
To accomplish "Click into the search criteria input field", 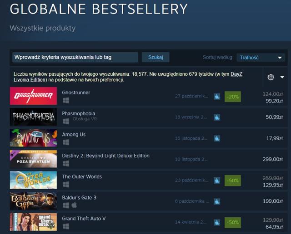I will [x=75, y=57].
